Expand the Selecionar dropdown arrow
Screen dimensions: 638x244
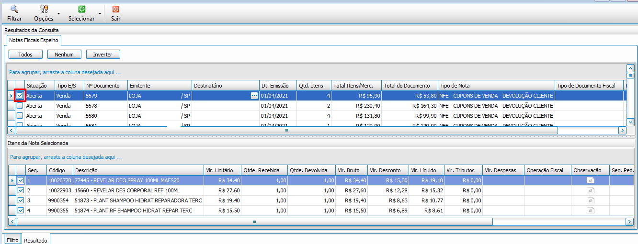tap(100, 14)
